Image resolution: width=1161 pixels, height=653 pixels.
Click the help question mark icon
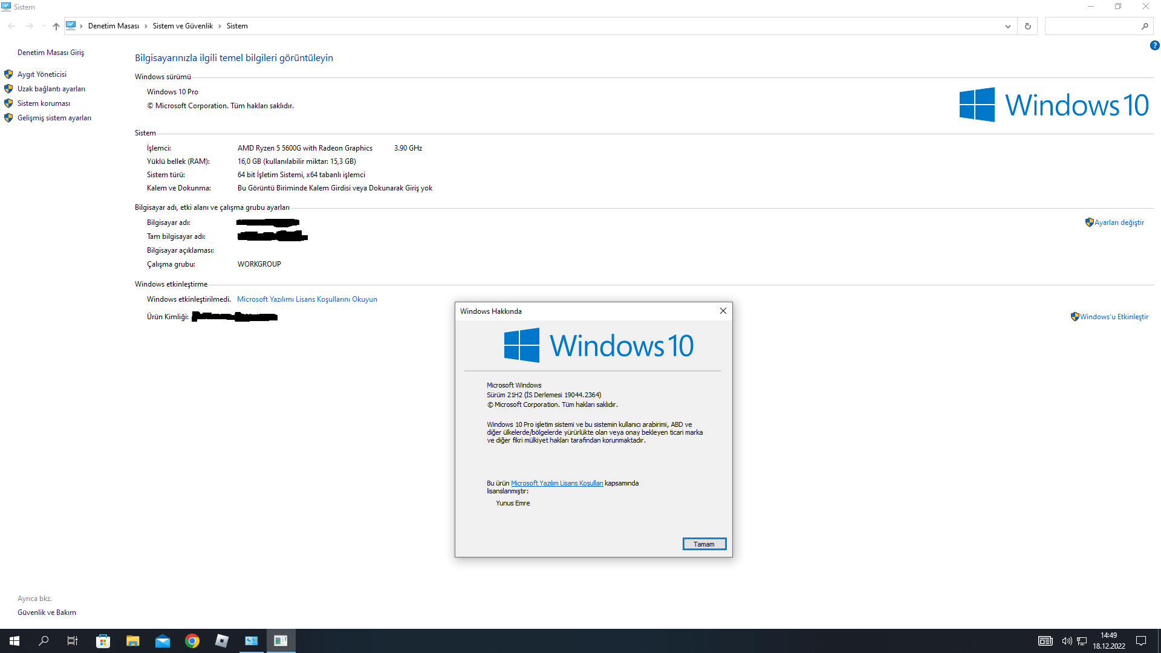(x=1154, y=45)
